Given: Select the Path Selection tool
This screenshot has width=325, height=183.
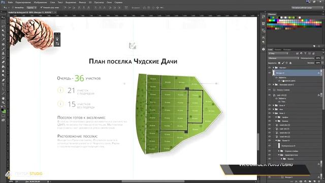Looking at the screenshot, I should click(3, 89).
